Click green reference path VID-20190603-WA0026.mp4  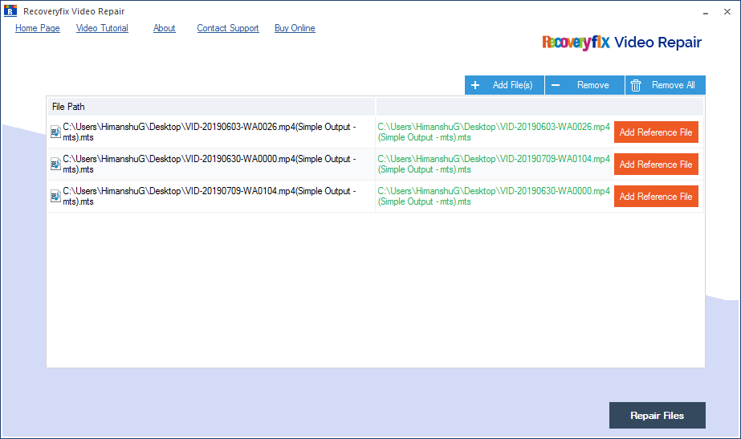tap(494, 132)
